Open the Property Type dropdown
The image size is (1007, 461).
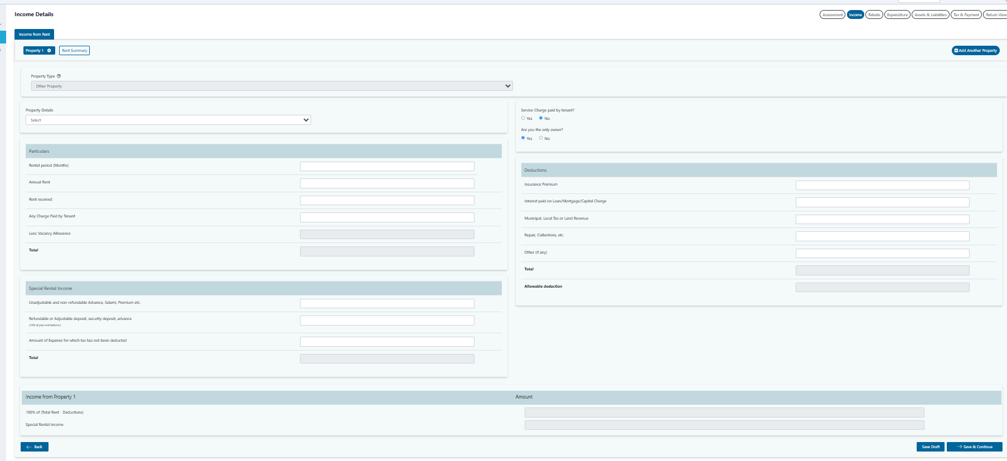pos(272,86)
